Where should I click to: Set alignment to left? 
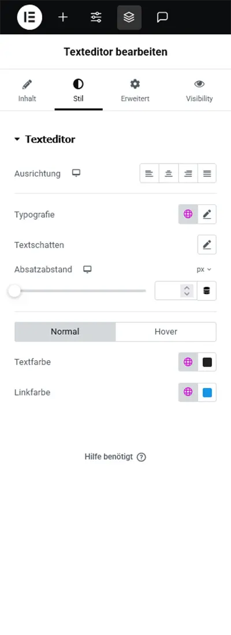150,173
